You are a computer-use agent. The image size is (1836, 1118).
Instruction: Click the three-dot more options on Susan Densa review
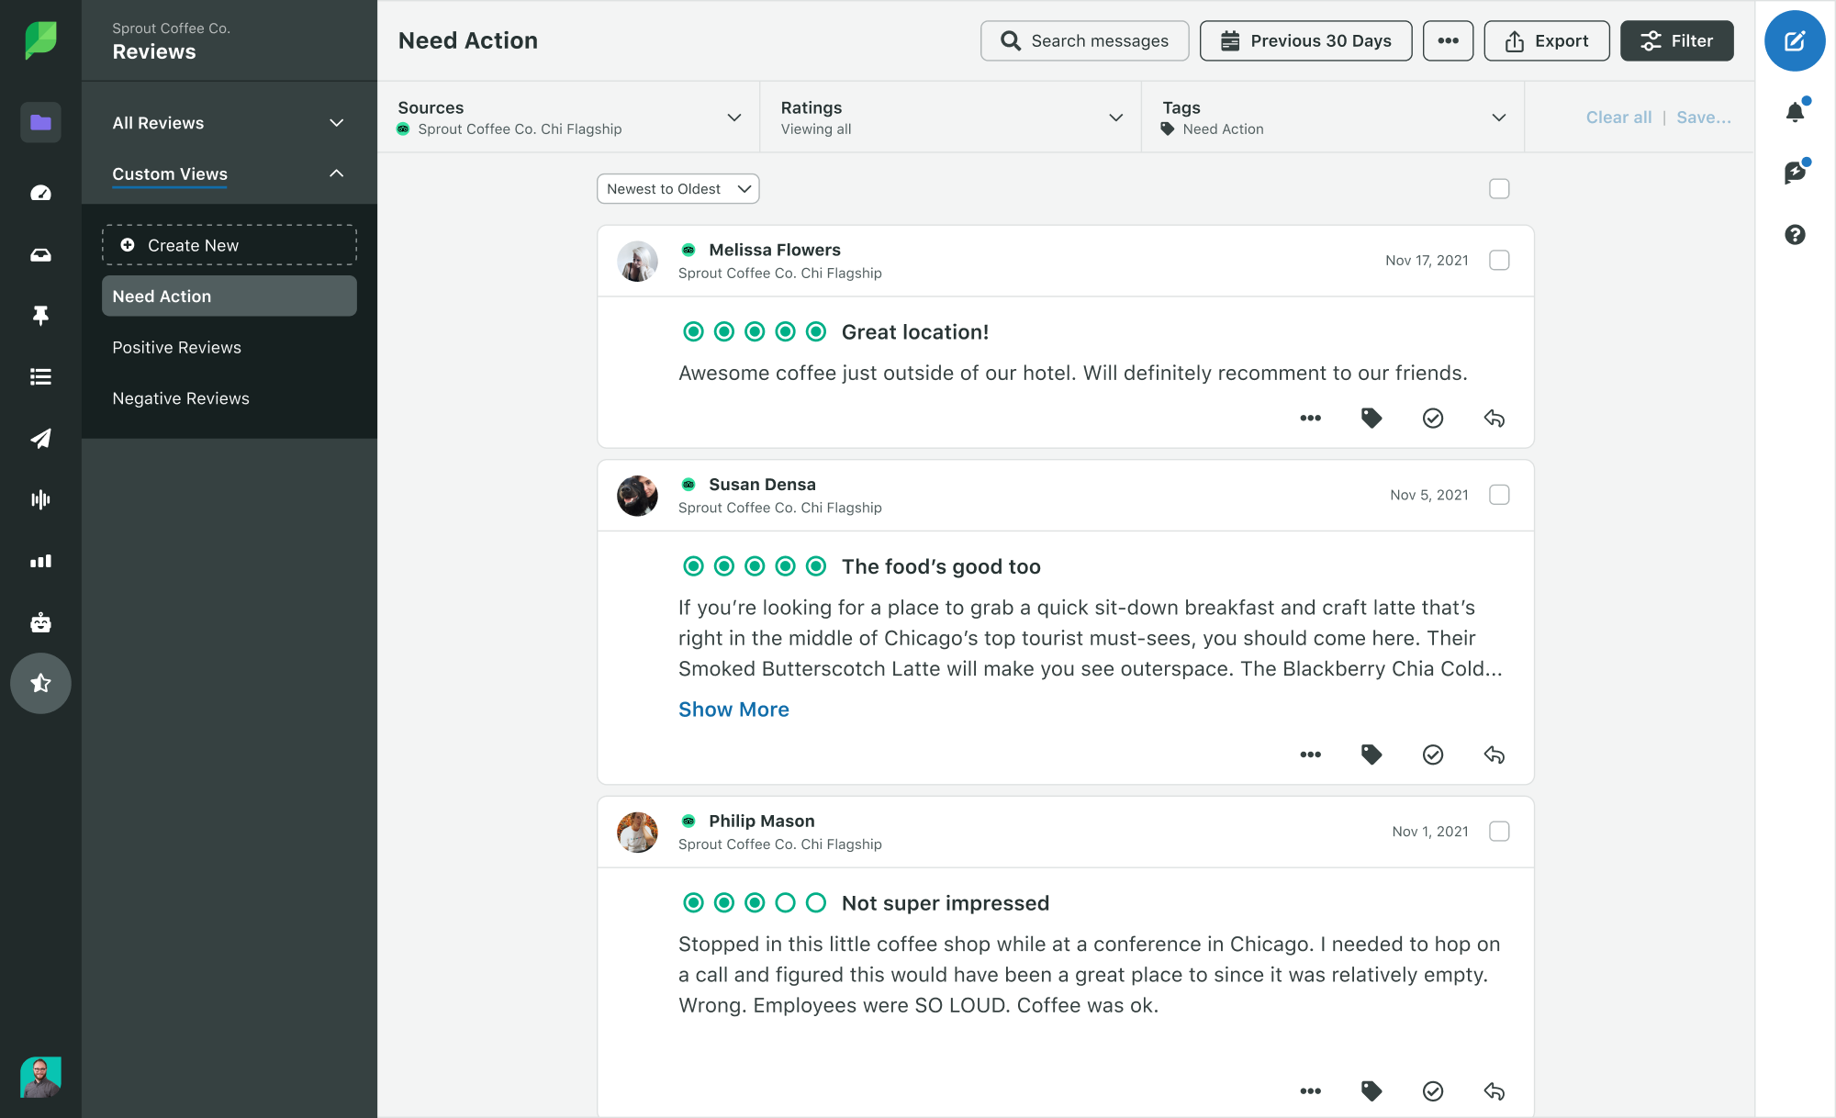tap(1312, 754)
